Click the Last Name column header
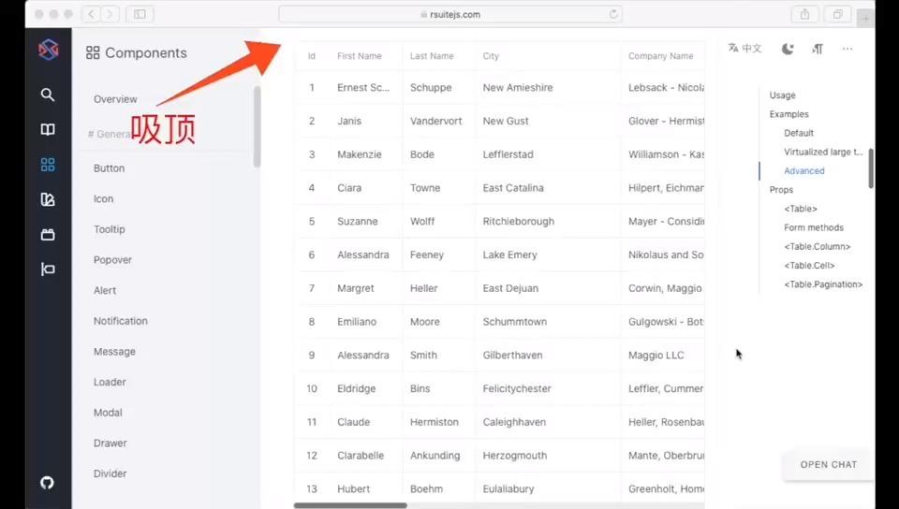The image size is (899, 509). [x=432, y=56]
